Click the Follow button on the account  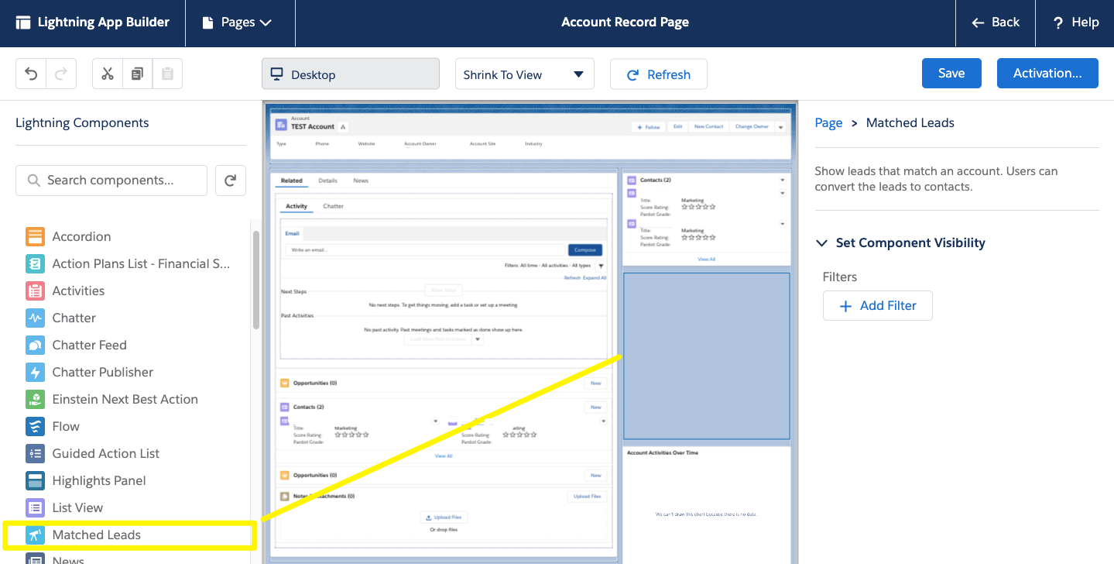tap(648, 126)
